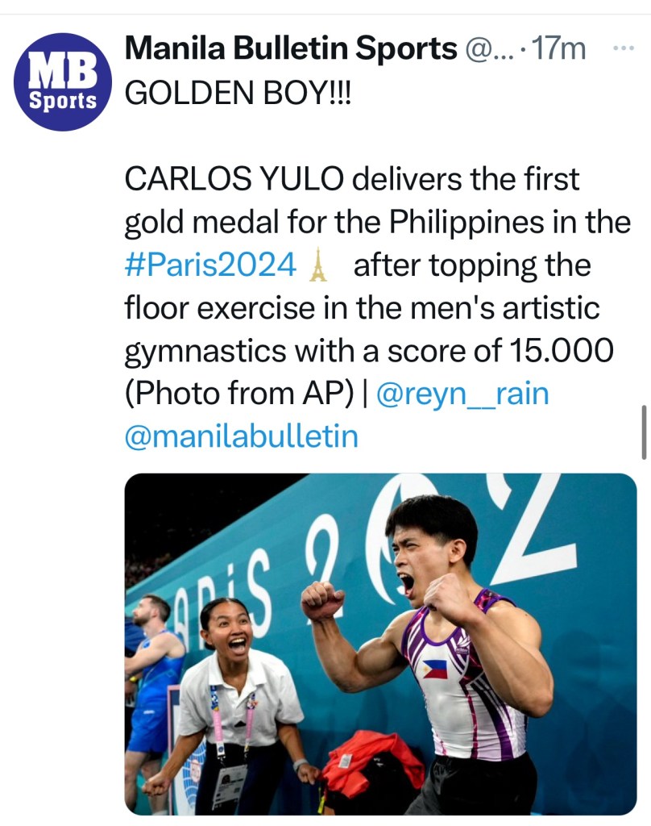Click the Philippine flag on the gymnast's uniform
651x826 pixels.
pos(435,669)
